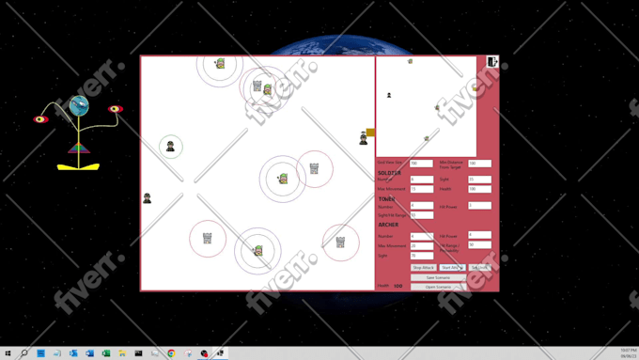This screenshot has width=639, height=360.
Task: Click Start Attack button
Action: click(452, 268)
